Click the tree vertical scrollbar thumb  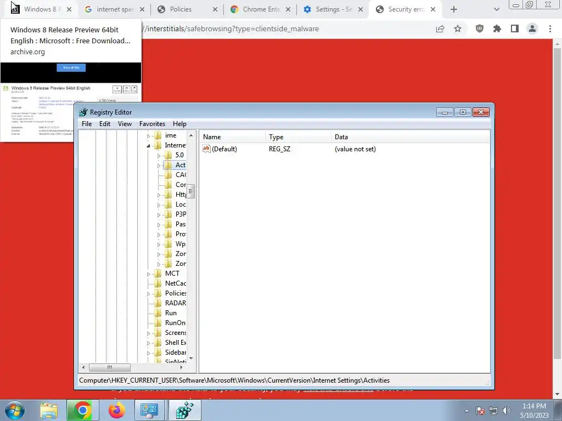click(x=191, y=191)
